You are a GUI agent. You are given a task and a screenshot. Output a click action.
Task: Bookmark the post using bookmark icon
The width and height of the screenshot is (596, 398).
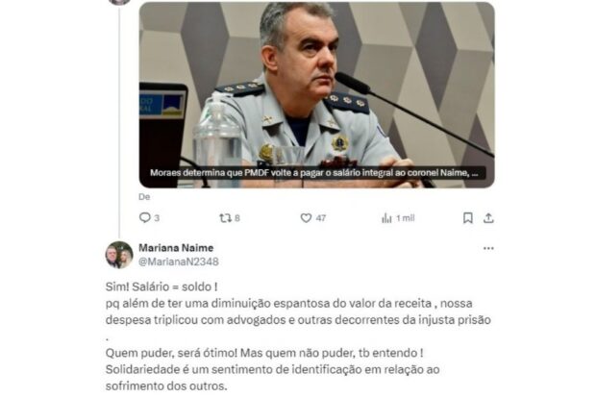[468, 218]
